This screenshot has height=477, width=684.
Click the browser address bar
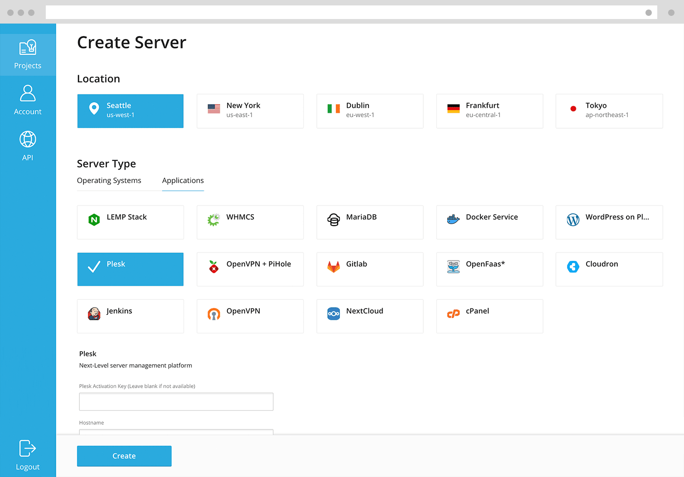click(x=345, y=12)
